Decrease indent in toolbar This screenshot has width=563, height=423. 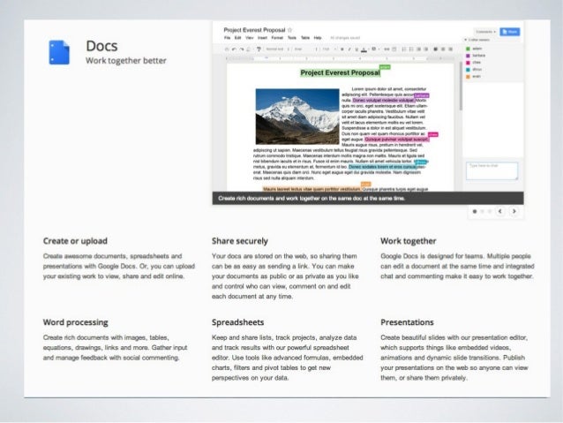click(x=418, y=49)
